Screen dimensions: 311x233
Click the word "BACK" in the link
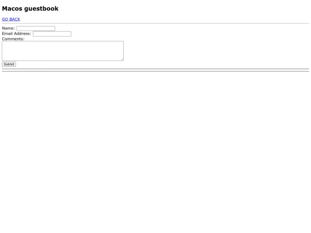[x=15, y=19]
